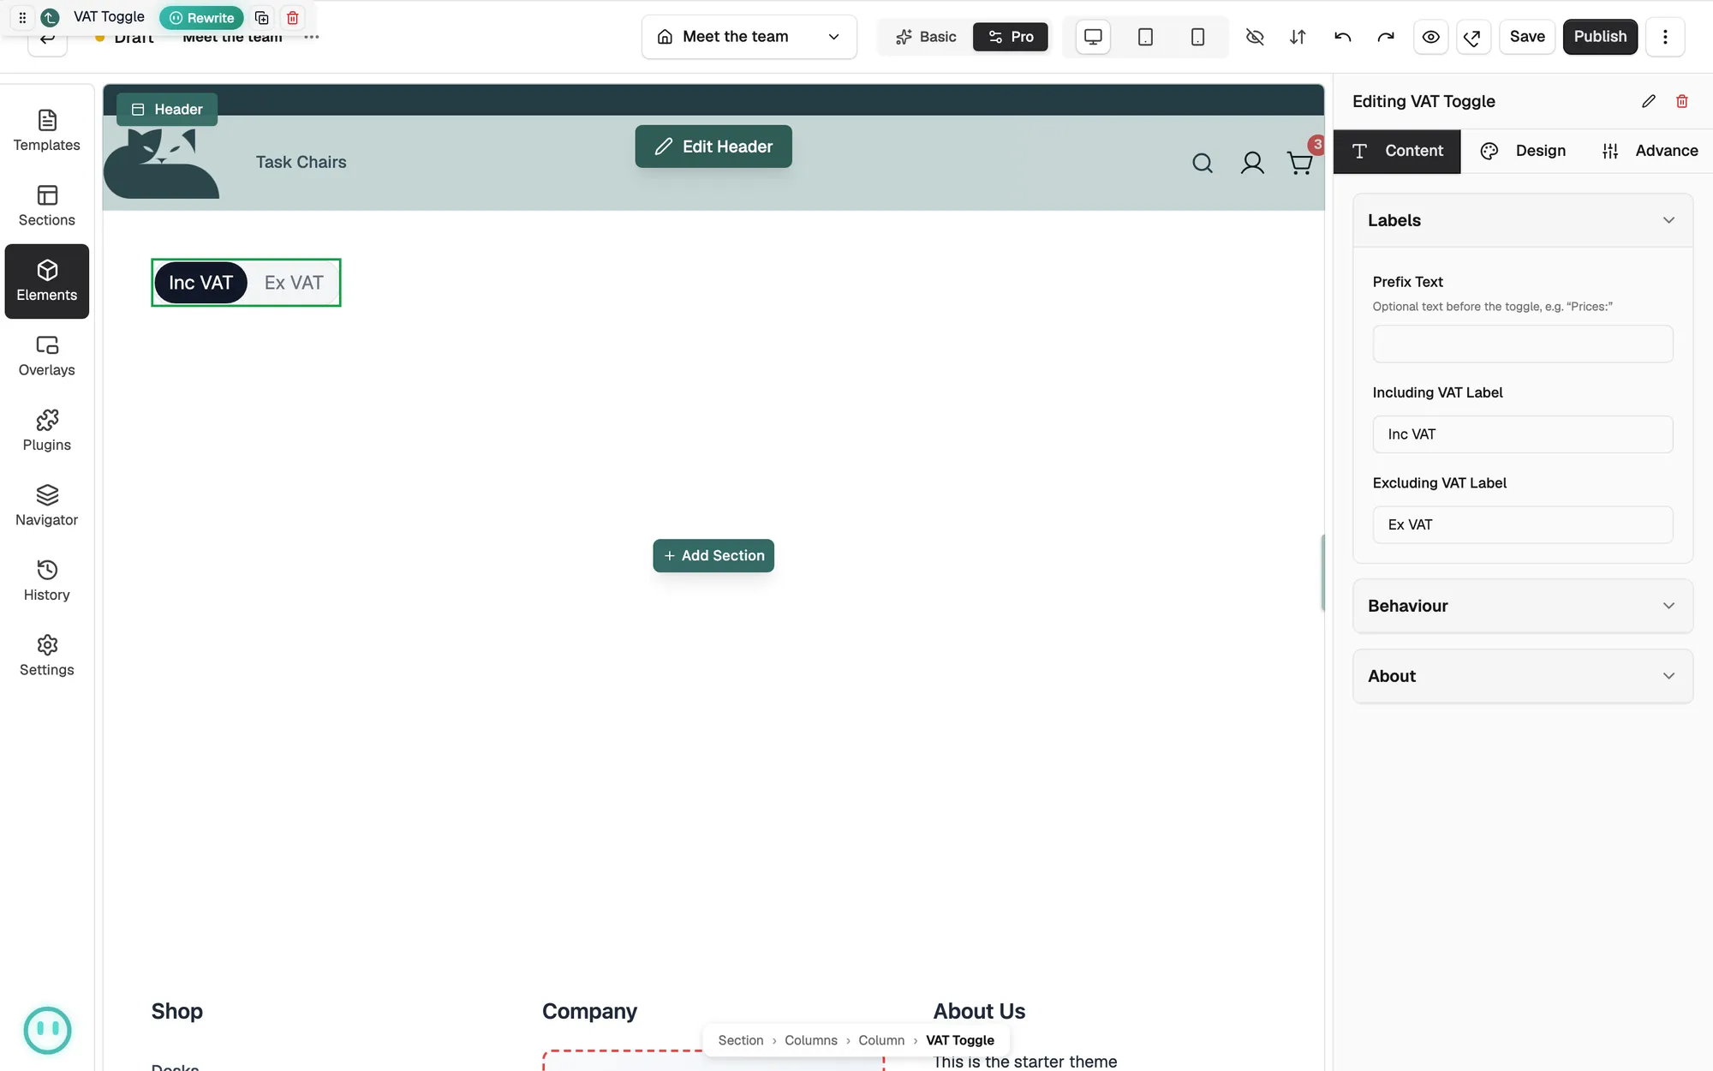Switch to the Advance tab
This screenshot has width=1713, height=1071.
(x=1650, y=151)
